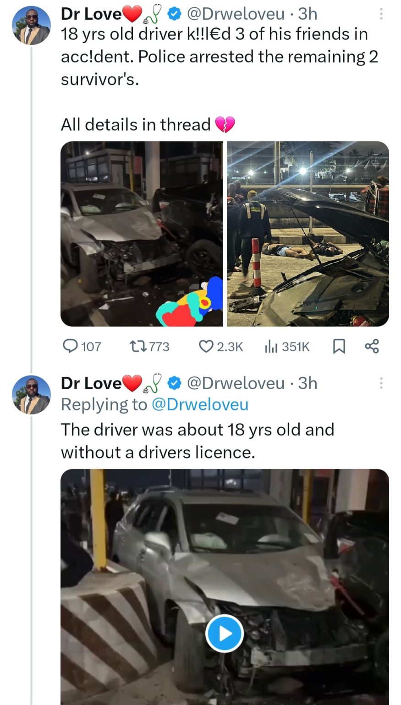Open Dr Love display name on first tweet

point(91,14)
